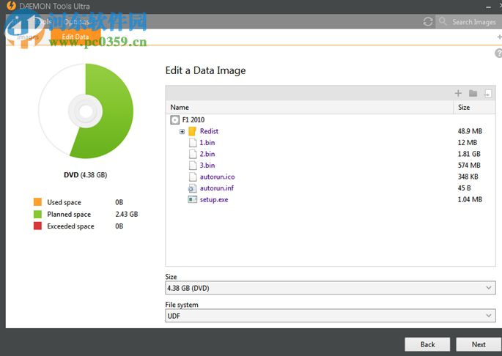Open the File system UDF dropdown
The image size is (502, 356).
[x=331, y=316]
